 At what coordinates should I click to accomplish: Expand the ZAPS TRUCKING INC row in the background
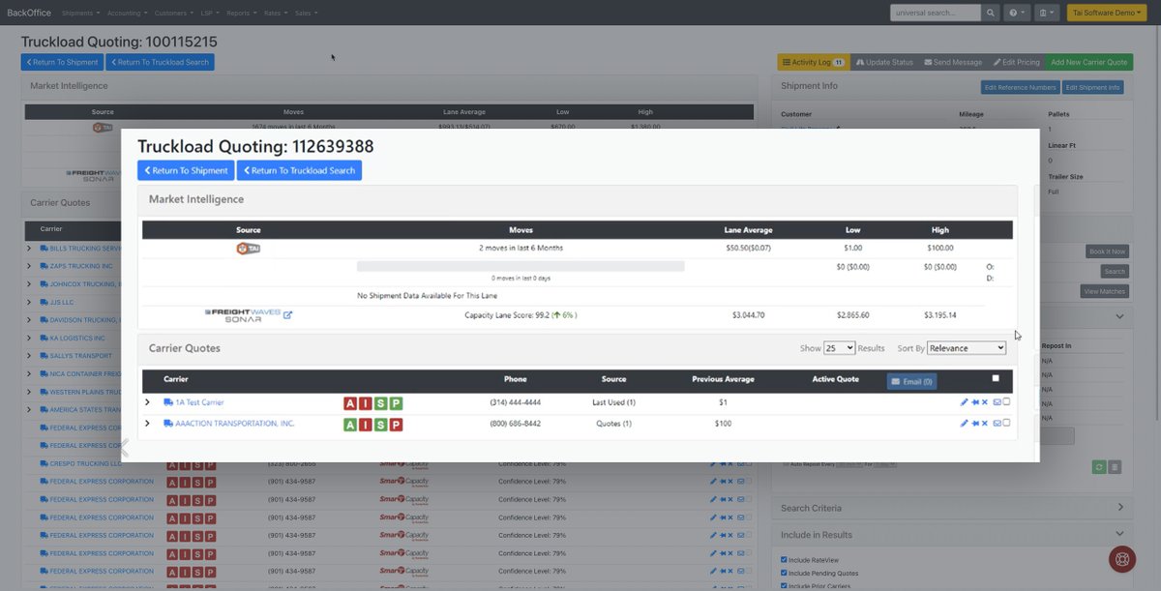pyautogui.click(x=29, y=266)
